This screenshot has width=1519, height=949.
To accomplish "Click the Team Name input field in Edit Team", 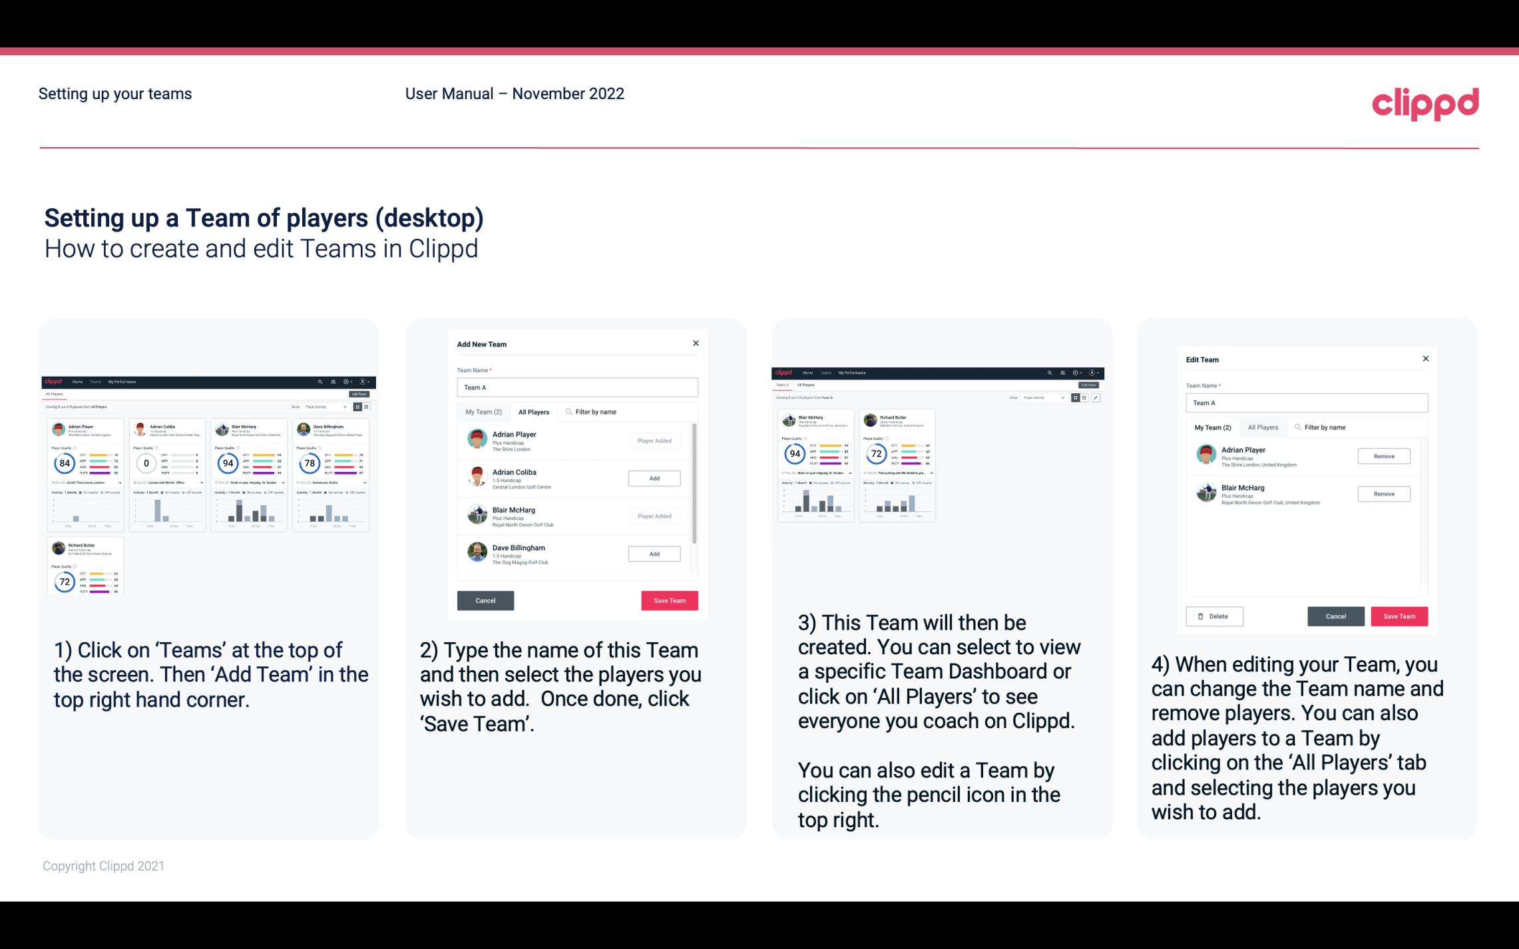I will (1307, 403).
